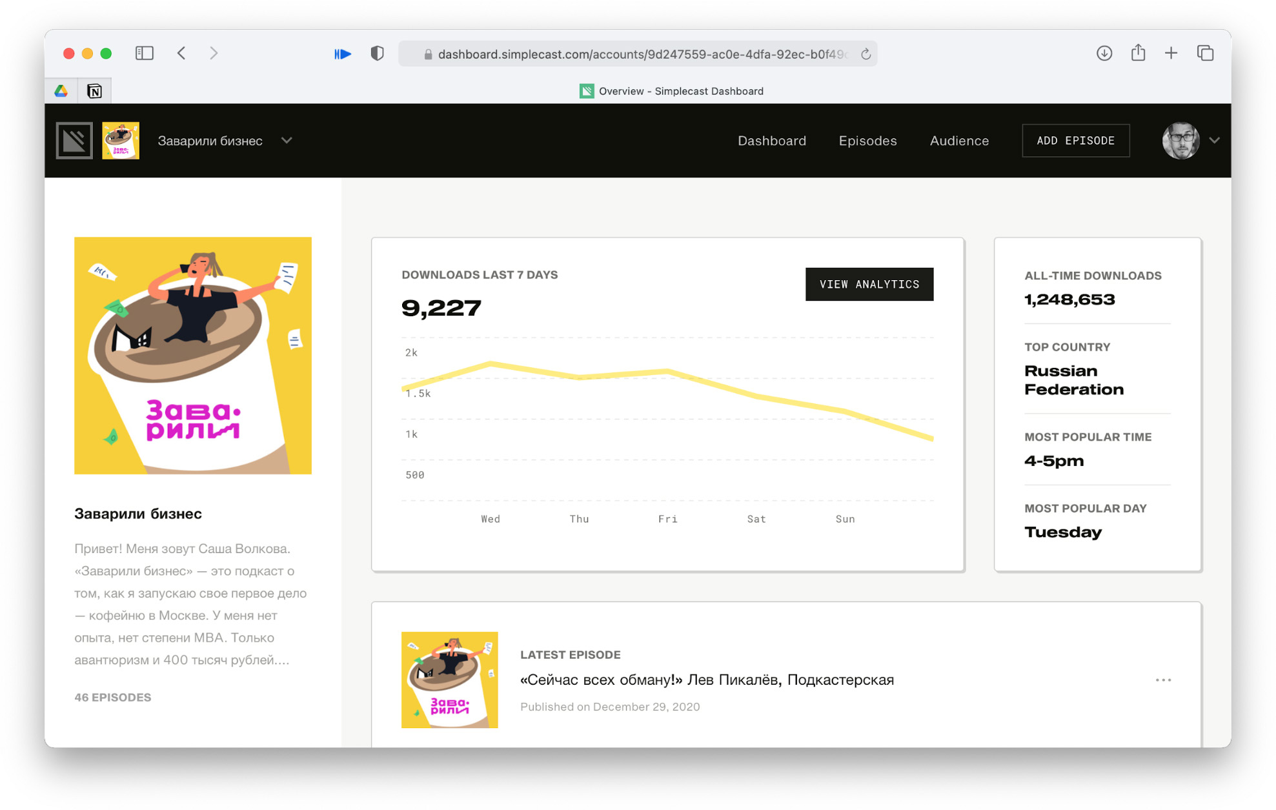Open the latest episode three-dot menu
The image size is (1276, 810).
click(1163, 680)
